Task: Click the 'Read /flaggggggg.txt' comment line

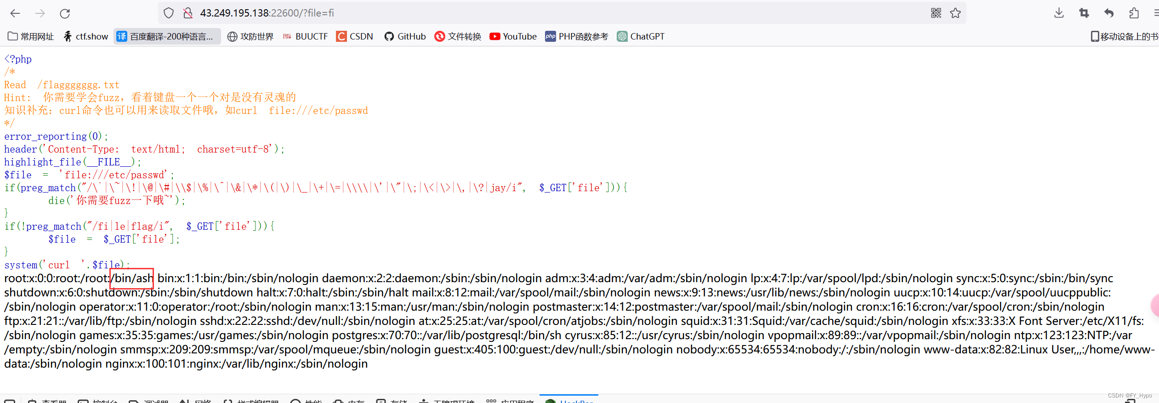Action: [62, 85]
